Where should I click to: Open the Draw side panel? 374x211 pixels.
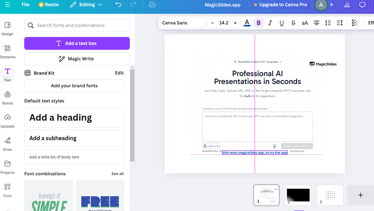(x=7, y=144)
